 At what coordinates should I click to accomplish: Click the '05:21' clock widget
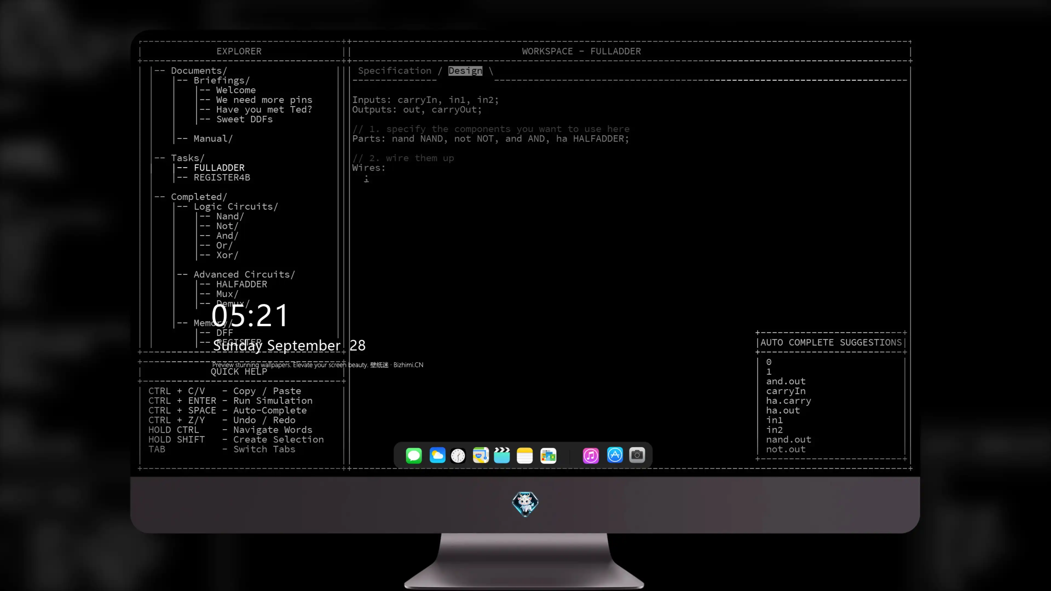point(250,316)
